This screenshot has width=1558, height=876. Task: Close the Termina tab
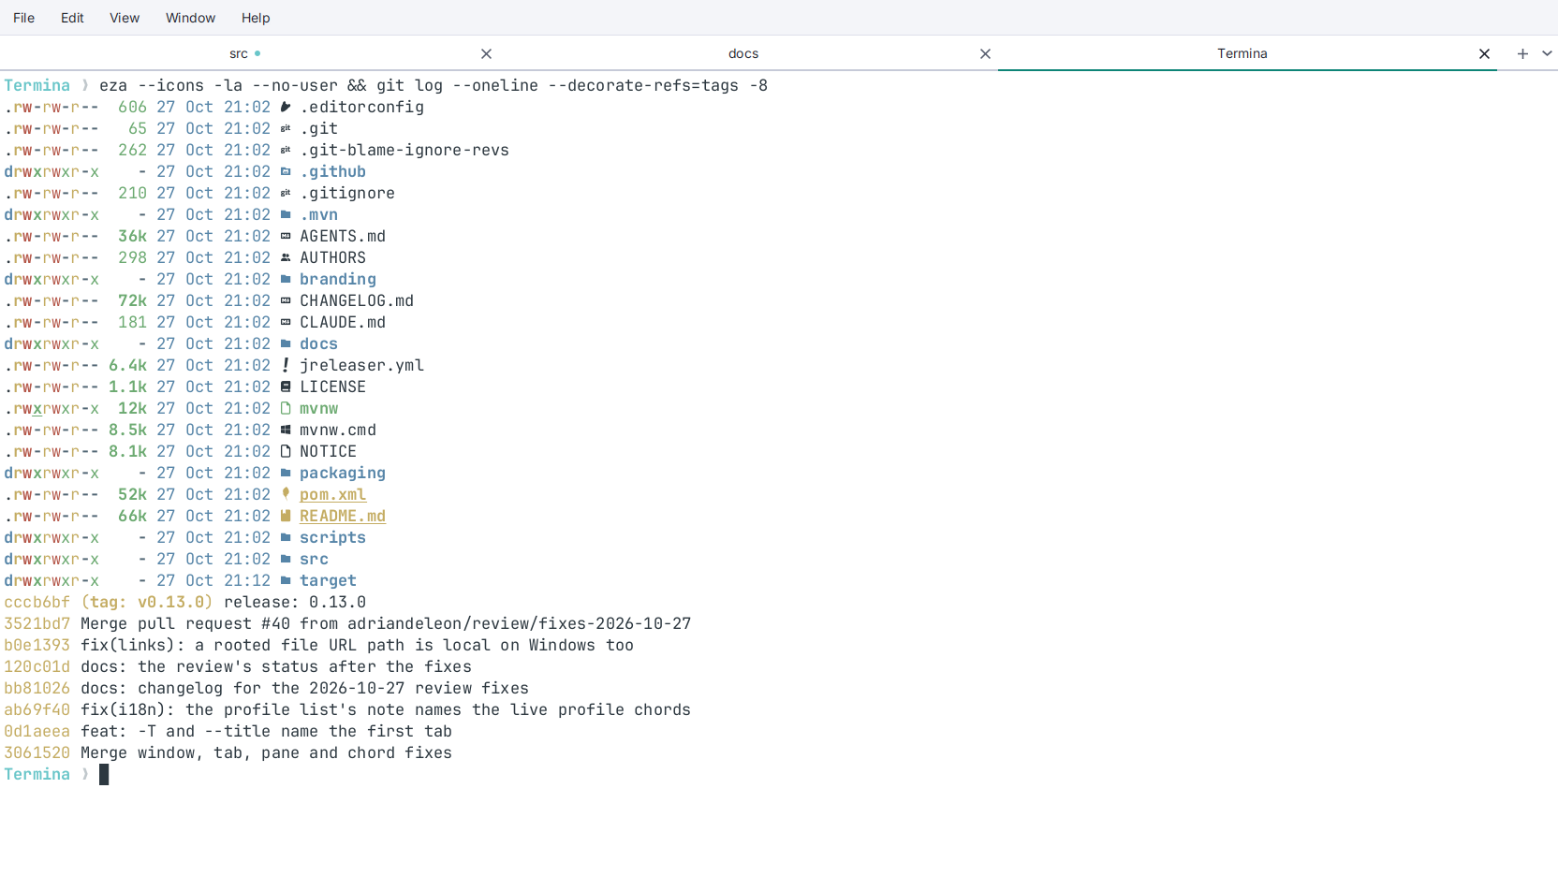tap(1484, 54)
